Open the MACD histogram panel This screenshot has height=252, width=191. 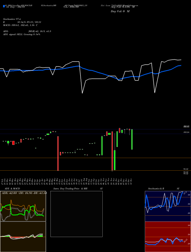(23, 237)
